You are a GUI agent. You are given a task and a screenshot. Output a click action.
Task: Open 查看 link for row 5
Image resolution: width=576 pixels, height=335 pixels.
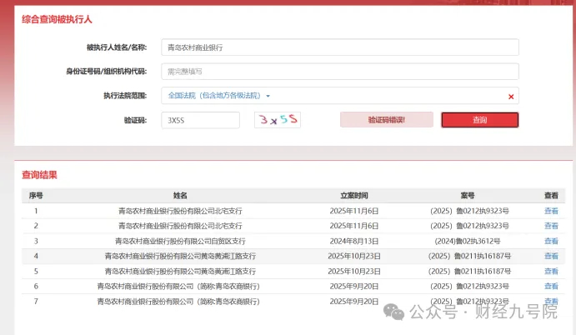(551, 271)
